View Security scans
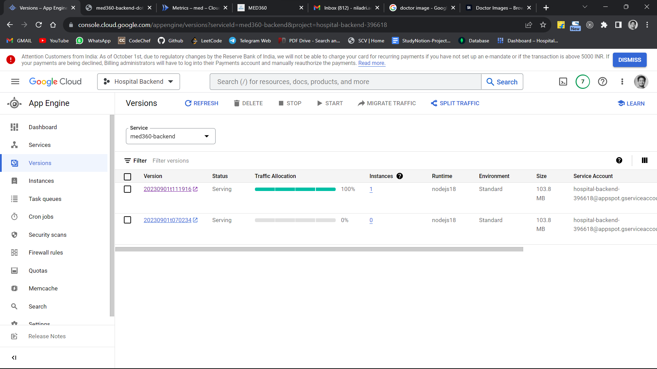Viewport: 657px width, 369px height. [48, 235]
